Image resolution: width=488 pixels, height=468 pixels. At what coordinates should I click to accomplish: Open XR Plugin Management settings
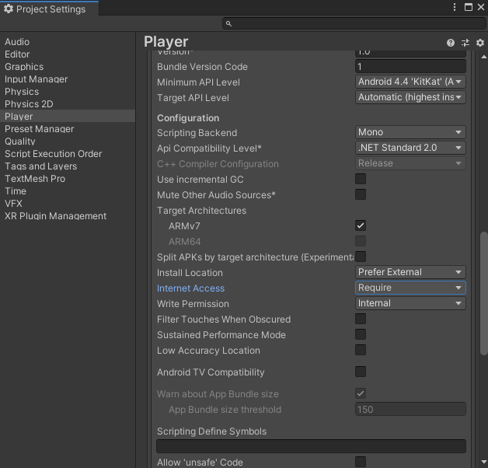(68, 216)
